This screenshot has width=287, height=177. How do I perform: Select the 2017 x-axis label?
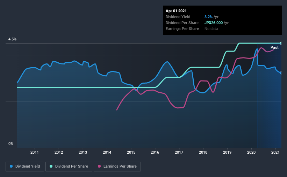click(179, 152)
